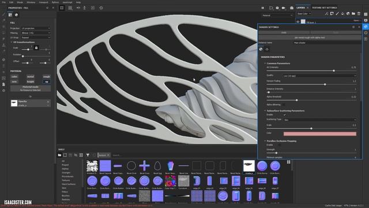Toggle the color channel button
The height and width of the screenshot is (208, 369).
(x=14, y=77)
